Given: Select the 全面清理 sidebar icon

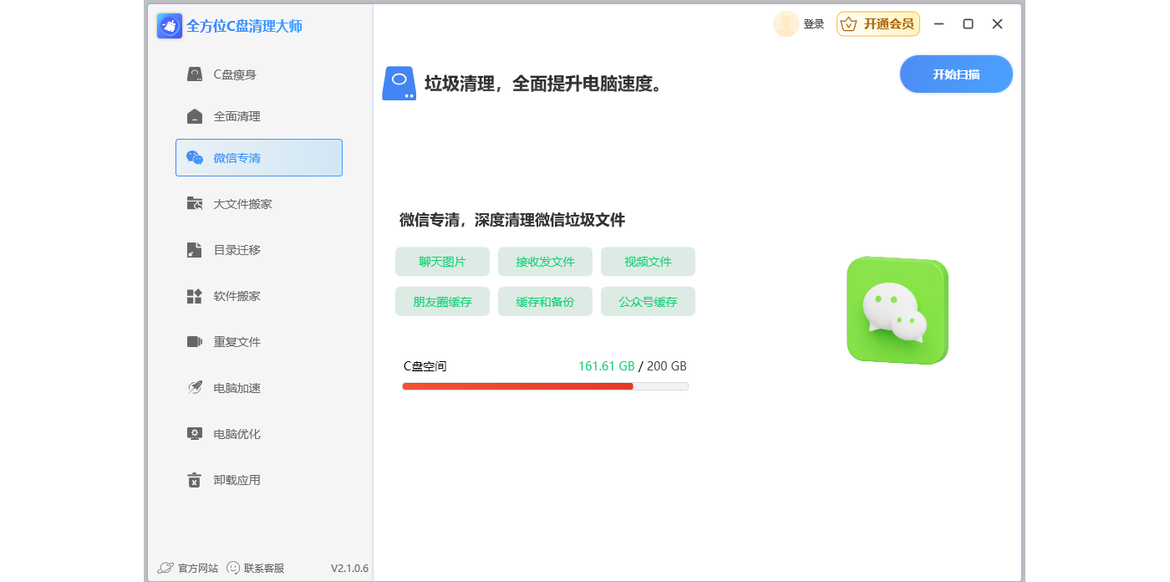Looking at the screenshot, I should click(x=195, y=116).
